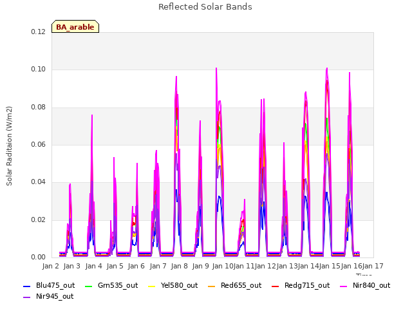Screen dimensions: 412x309
Task: Click the 0.08 y-axis tick label
Action: point(39,108)
